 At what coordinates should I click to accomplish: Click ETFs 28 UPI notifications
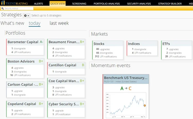click(175, 57)
